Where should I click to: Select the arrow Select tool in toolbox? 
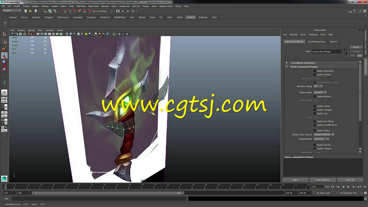4,34
